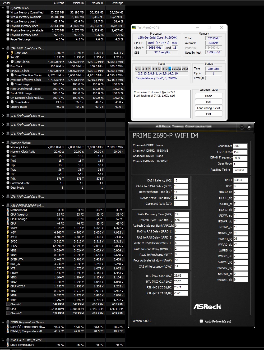Collapse the System: ASUS sensor group

(3, 8)
